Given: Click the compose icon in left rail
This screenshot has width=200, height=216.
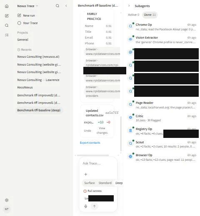Looking at the screenshot, I should point(7,16).
